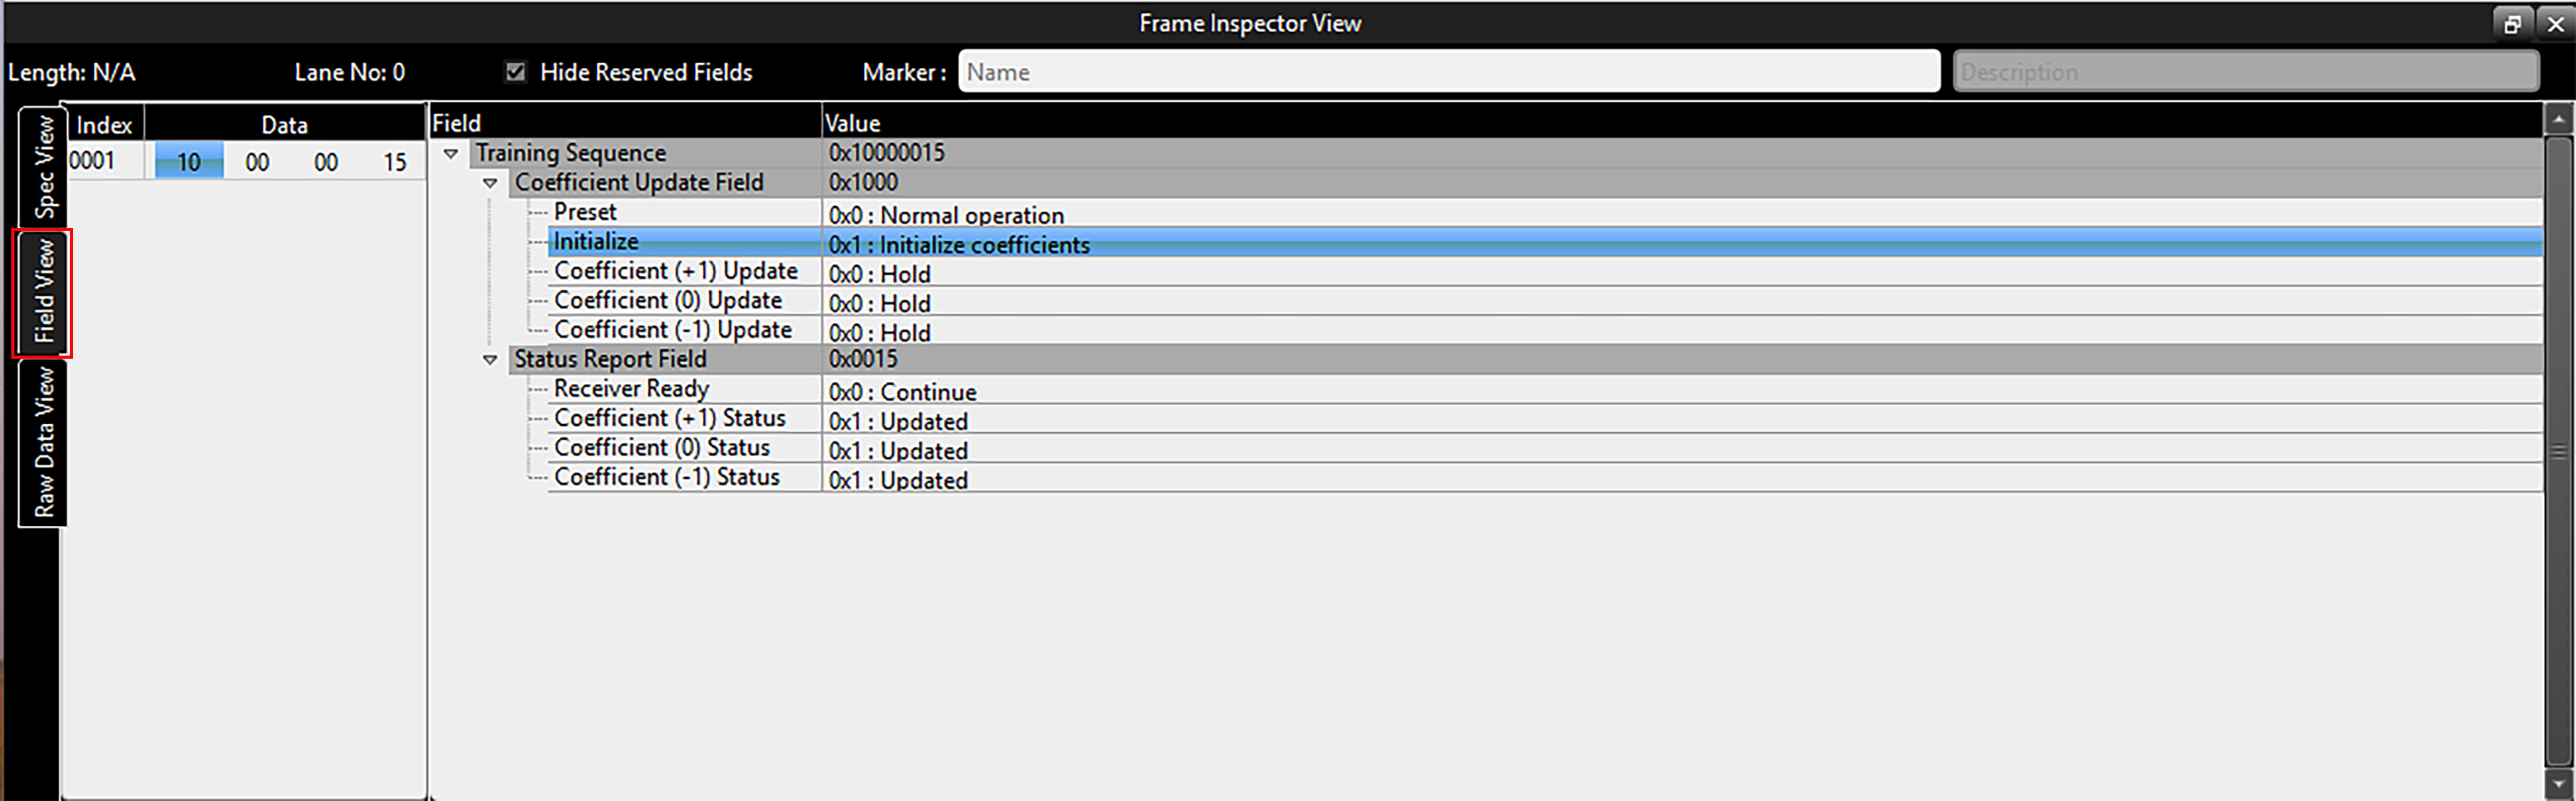Click the Index column header
The image size is (2576, 801).
(104, 125)
